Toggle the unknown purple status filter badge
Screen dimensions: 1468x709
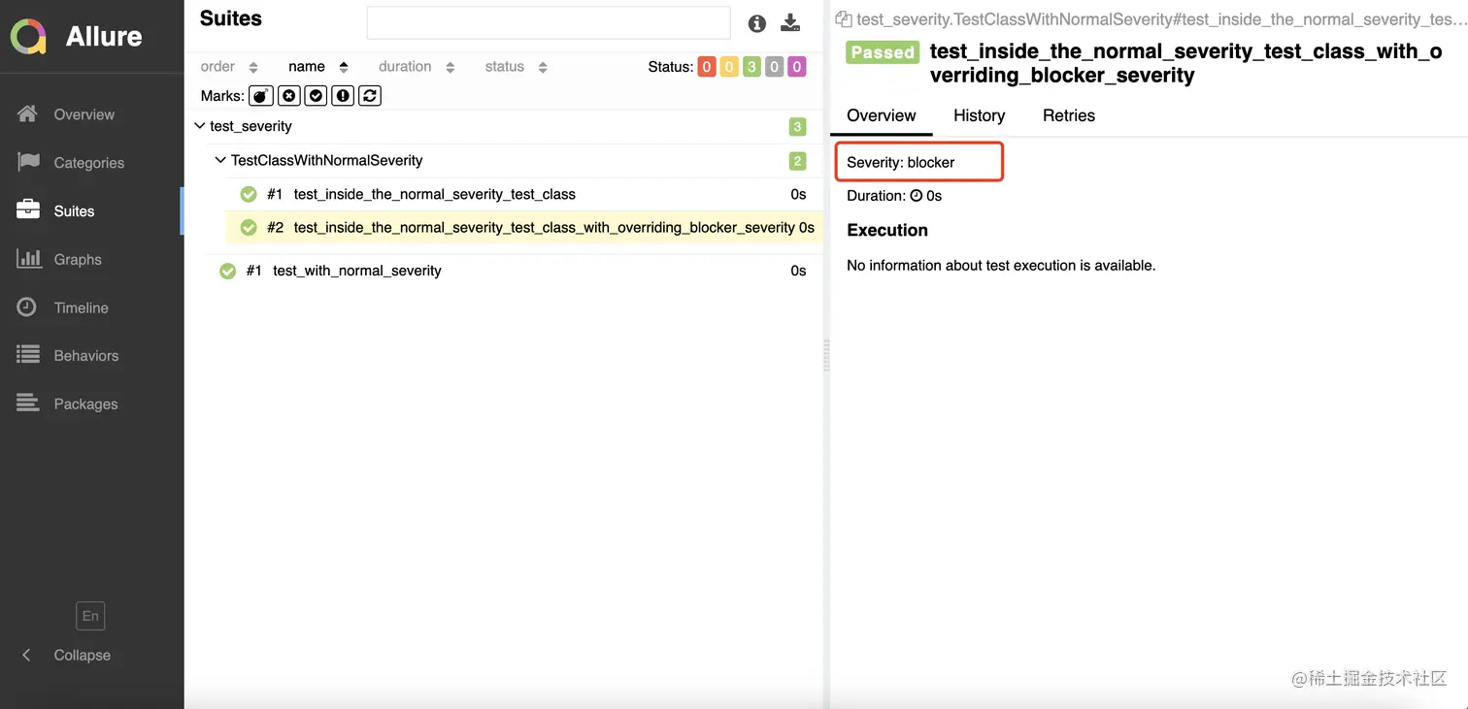click(x=797, y=67)
